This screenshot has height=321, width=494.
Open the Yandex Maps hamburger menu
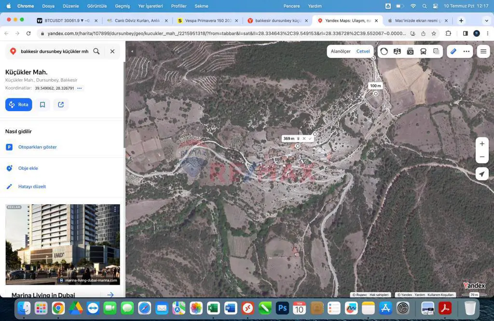tap(483, 51)
